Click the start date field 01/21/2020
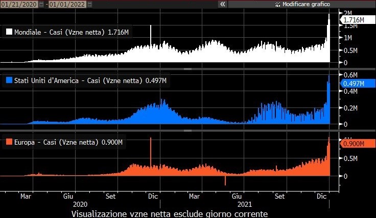 19,4
